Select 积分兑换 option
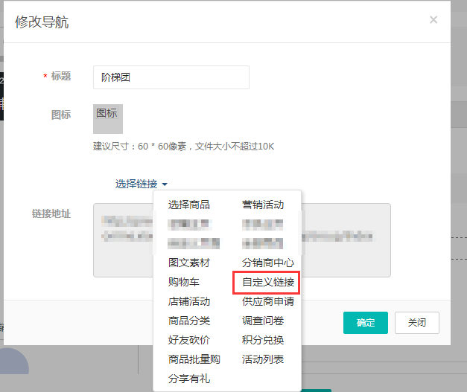Viewport: 467px width, 392px height. (263, 340)
